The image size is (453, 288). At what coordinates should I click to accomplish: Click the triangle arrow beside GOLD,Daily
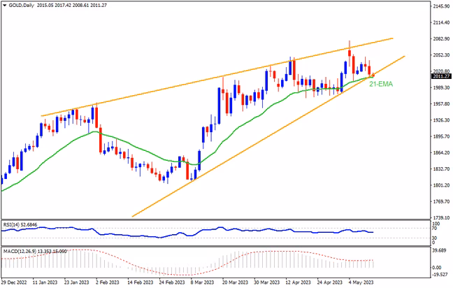(4, 5)
